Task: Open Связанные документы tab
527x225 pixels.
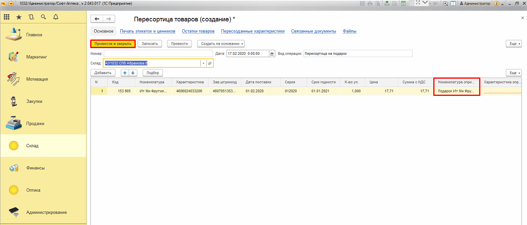Action: (x=313, y=31)
